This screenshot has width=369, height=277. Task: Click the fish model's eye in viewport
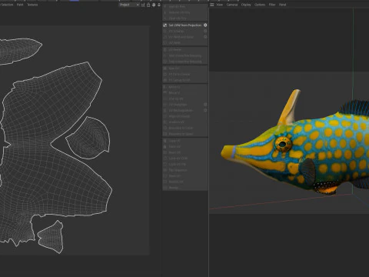click(283, 144)
